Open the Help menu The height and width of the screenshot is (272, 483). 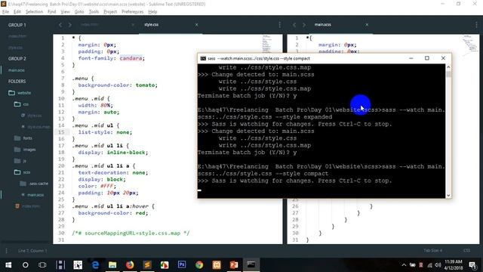pos(152,12)
